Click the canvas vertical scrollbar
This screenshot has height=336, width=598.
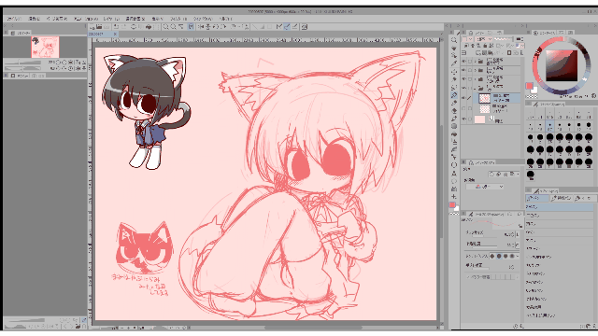coord(441,181)
